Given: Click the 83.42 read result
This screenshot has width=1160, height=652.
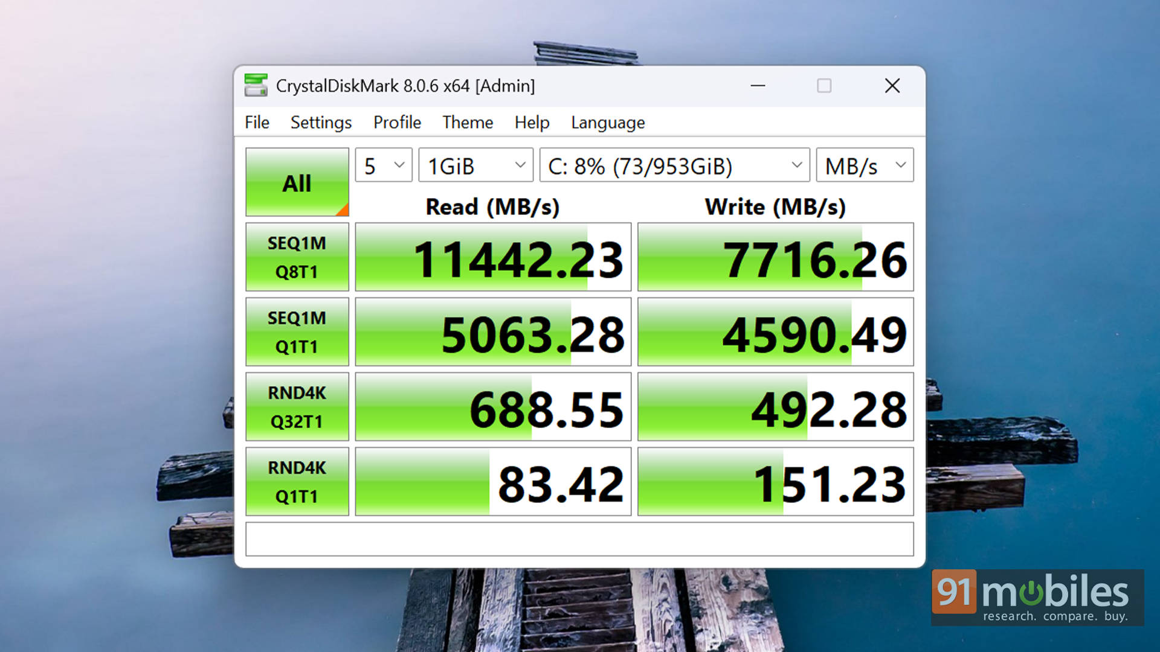Looking at the screenshot, I should coord(493,482).
